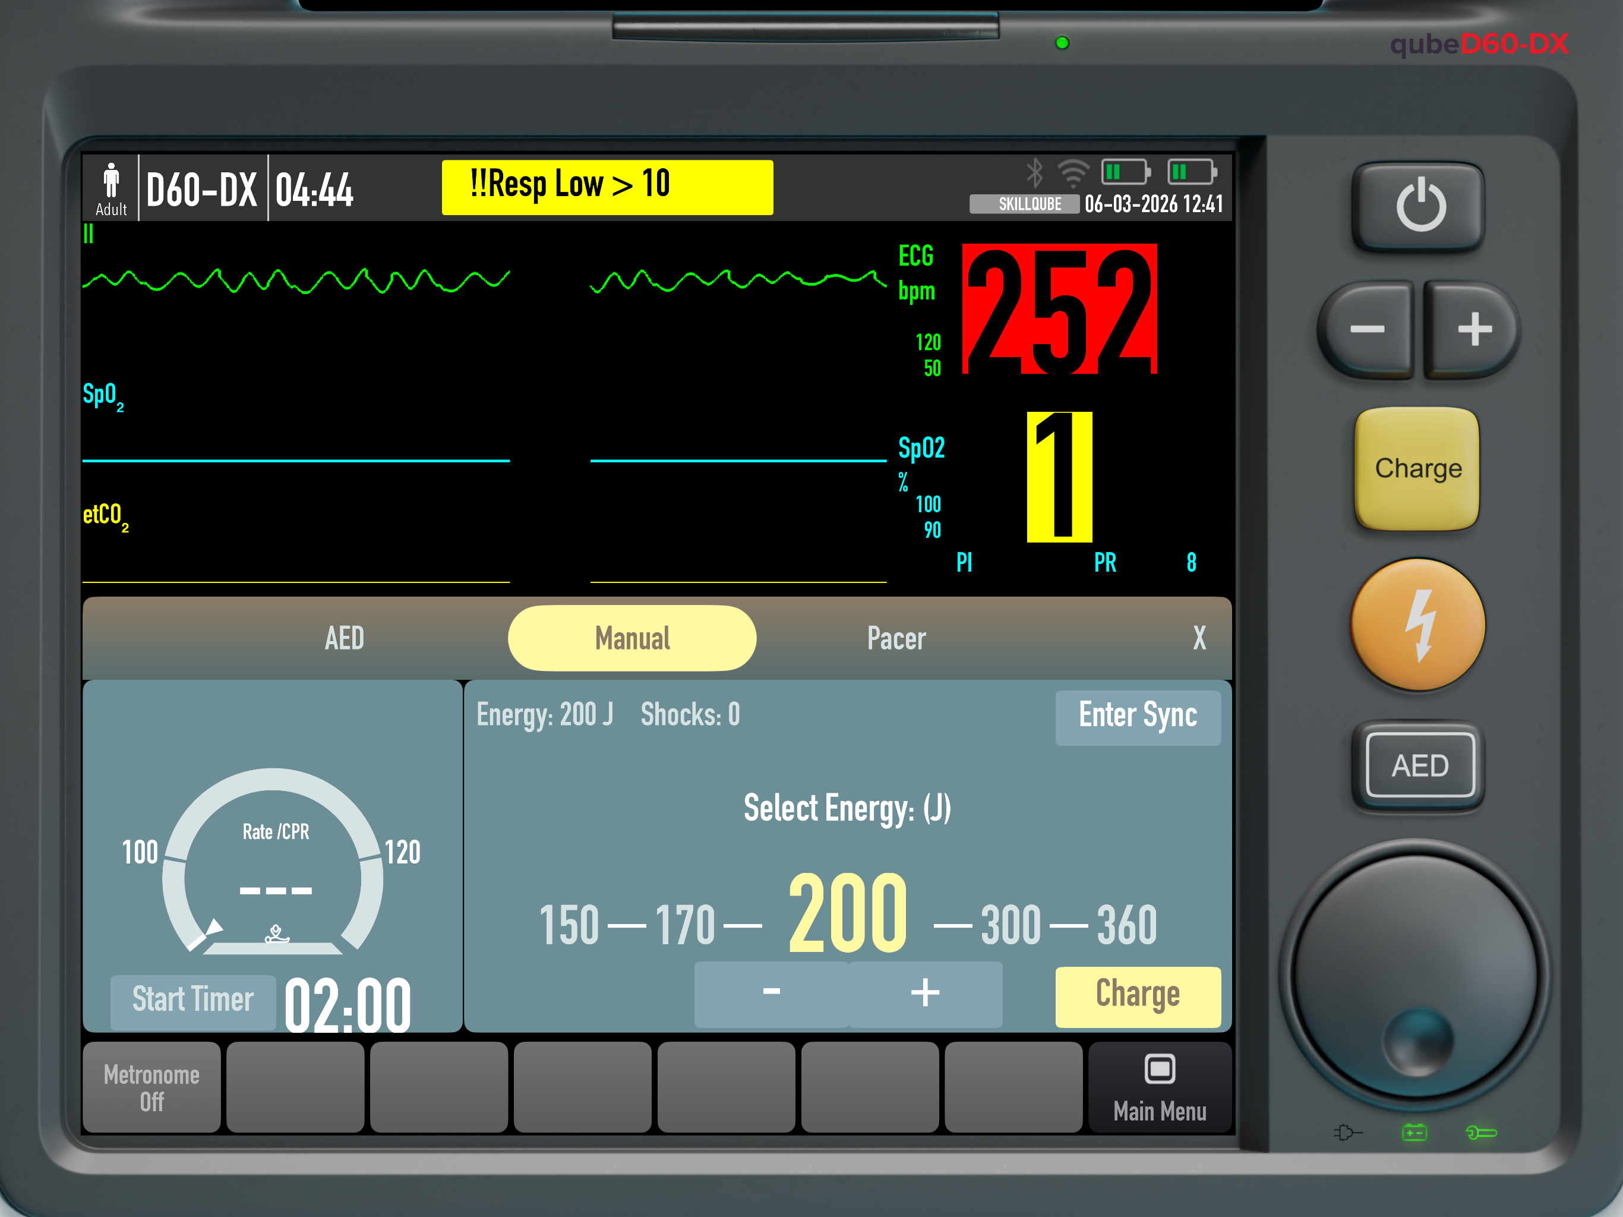Select 360 joules energy
1623x1217 pixels.
[x=1126, y=925]
